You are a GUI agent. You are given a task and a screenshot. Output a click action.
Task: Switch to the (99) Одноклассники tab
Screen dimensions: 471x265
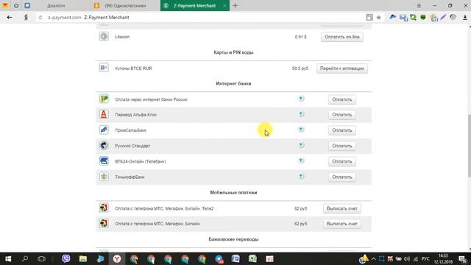click(x=126, y=6)
